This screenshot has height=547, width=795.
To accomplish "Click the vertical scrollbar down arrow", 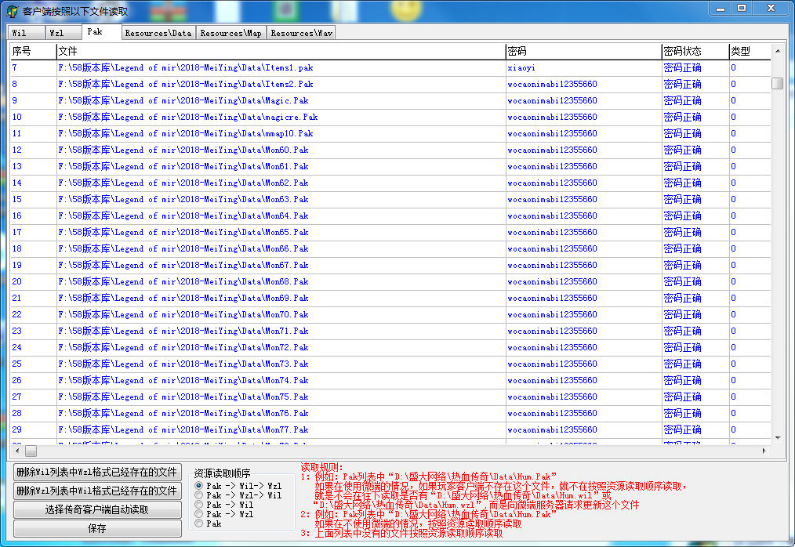I will tap(777, 437).
